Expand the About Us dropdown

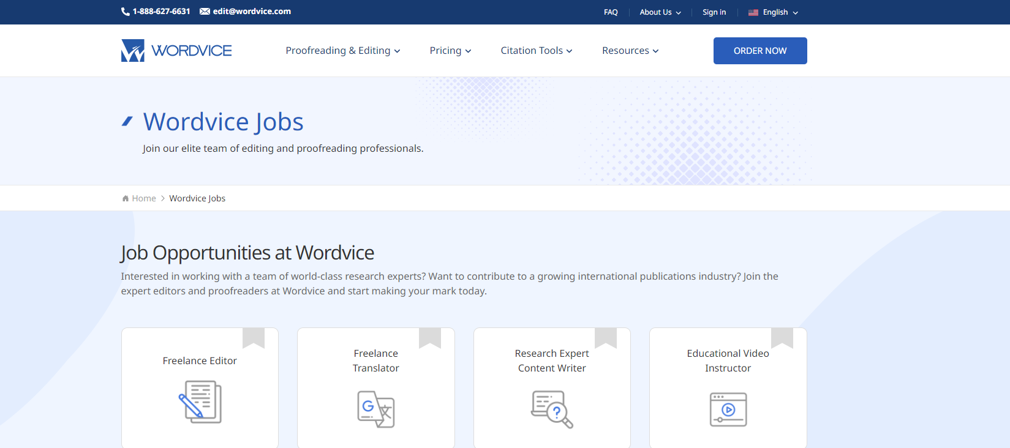[660, 12]
